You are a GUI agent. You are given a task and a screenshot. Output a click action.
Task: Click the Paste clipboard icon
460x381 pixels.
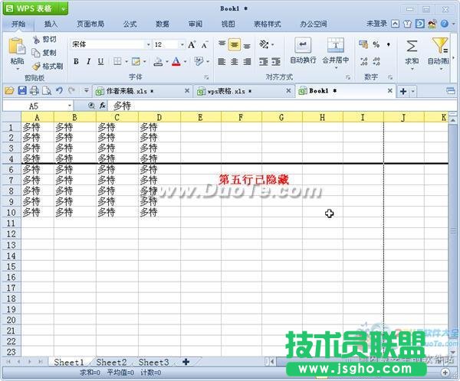pyautogui.click(x=17, y=46)
